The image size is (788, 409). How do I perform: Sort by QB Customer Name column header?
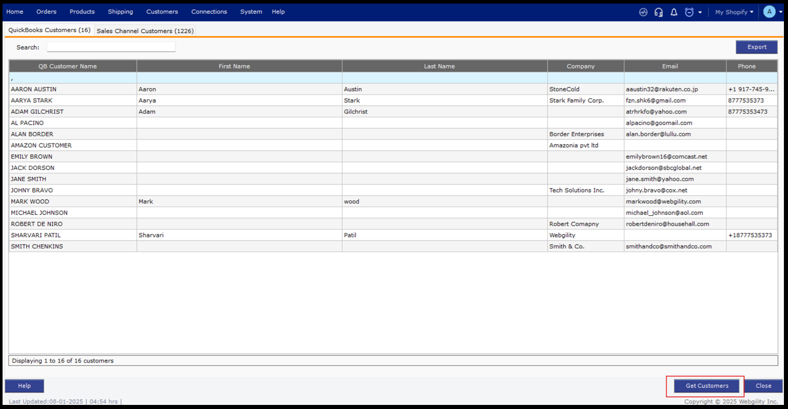67,66
